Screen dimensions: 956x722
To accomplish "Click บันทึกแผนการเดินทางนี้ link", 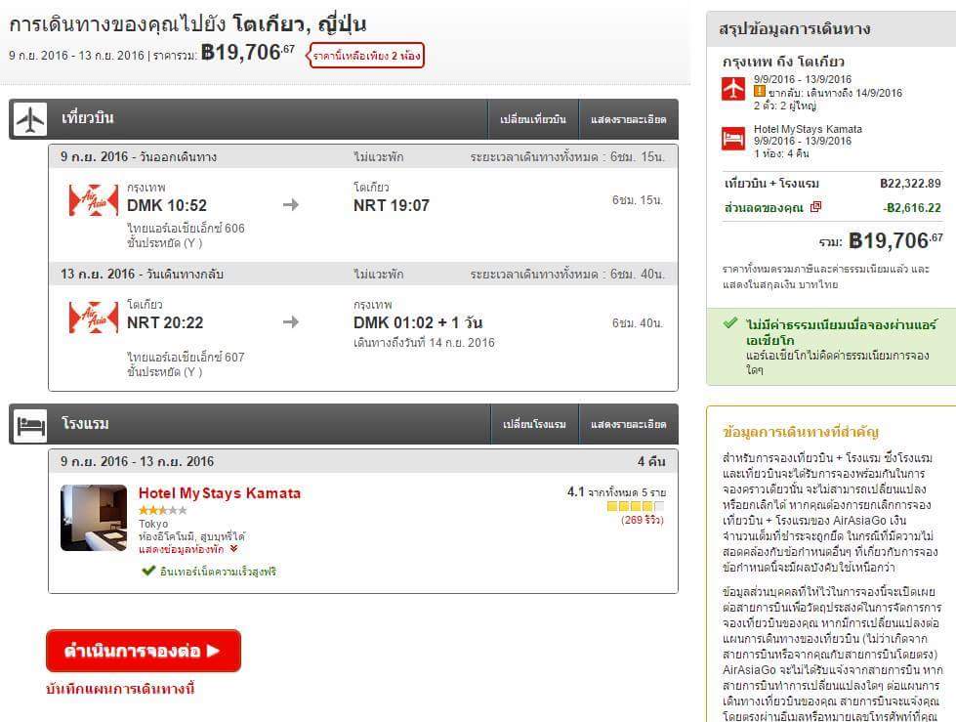I will [120, 689].
